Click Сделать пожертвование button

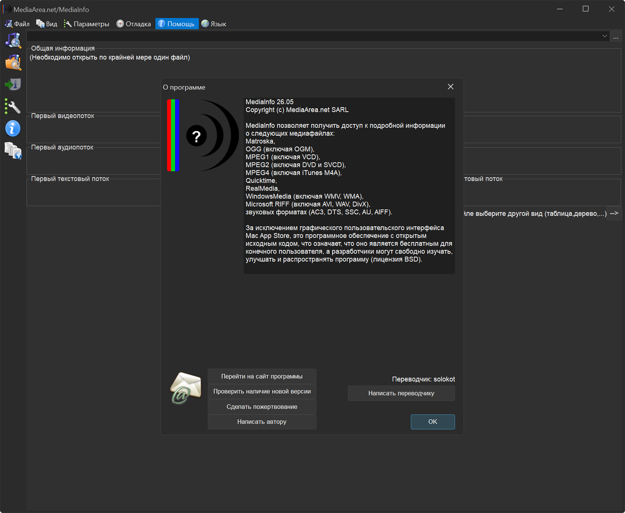pos(262,407)
